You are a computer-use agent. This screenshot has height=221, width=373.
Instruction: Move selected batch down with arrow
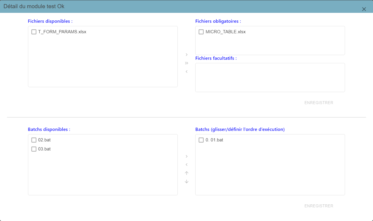click(186, 182)
